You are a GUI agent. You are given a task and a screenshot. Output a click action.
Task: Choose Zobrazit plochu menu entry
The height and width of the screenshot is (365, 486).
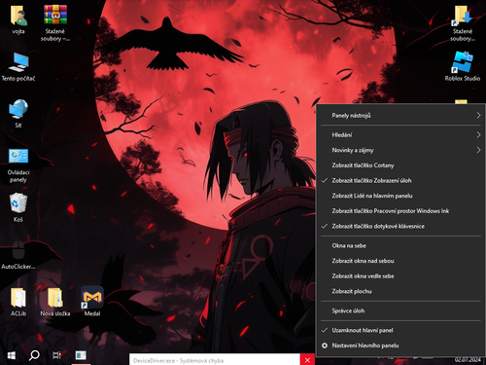pos(400,291)
